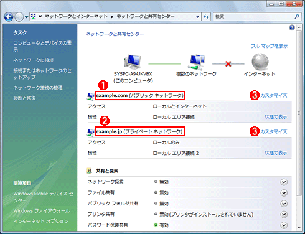Click カスタマイズ link for example.com

(274, 95)
